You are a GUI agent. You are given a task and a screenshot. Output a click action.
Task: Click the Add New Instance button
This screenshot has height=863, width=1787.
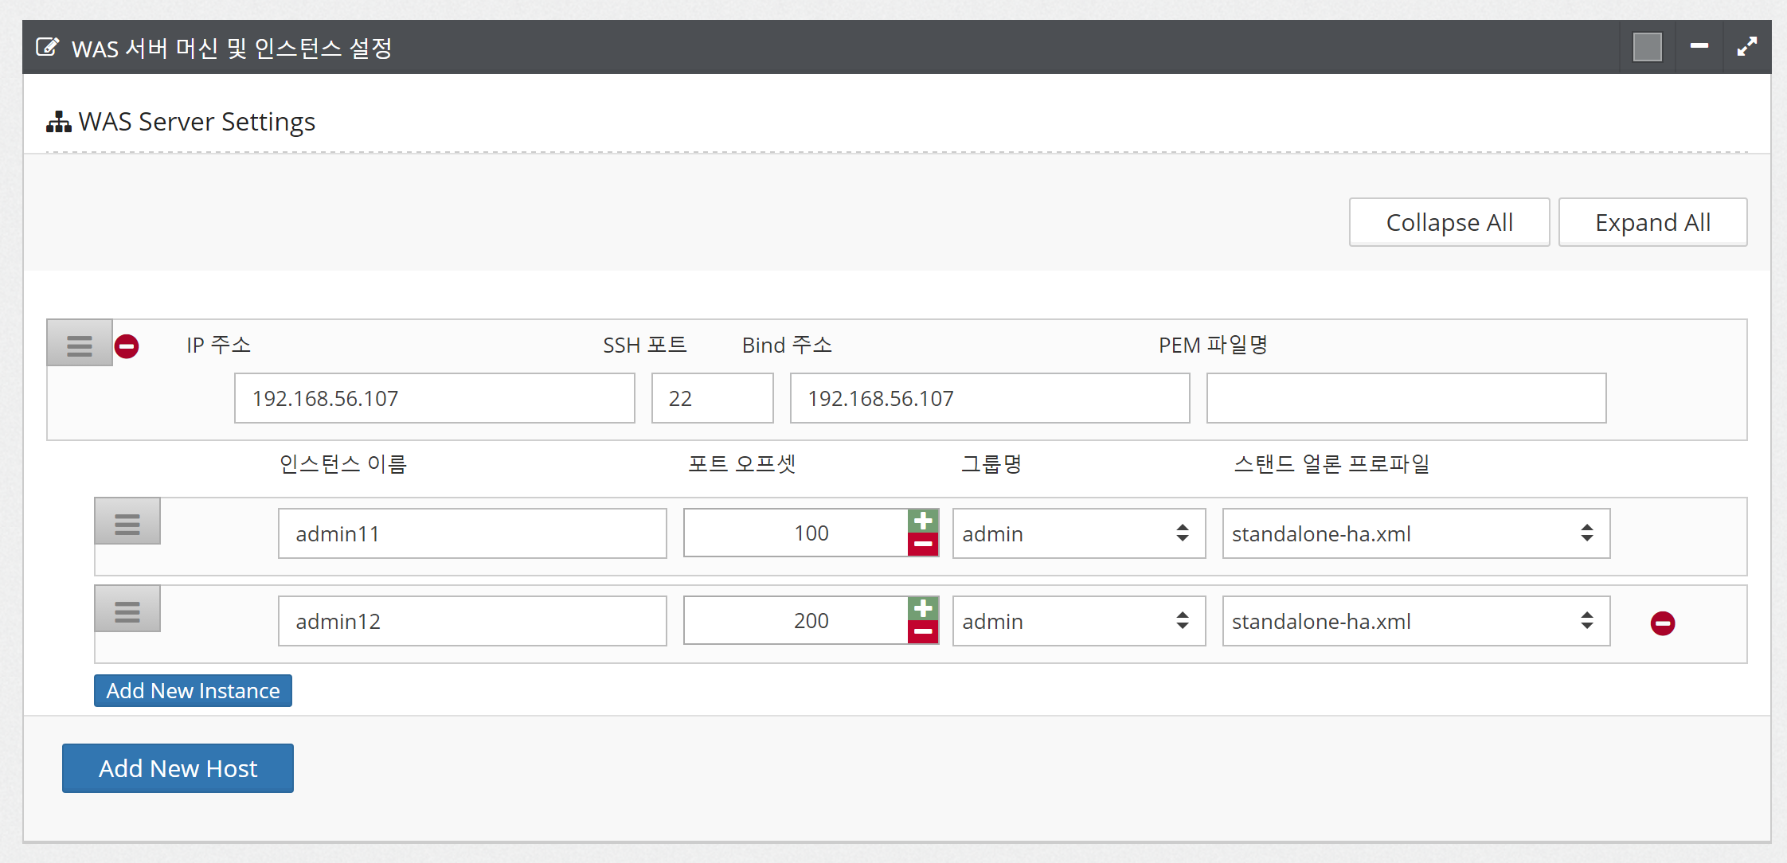tap(193, 690)
